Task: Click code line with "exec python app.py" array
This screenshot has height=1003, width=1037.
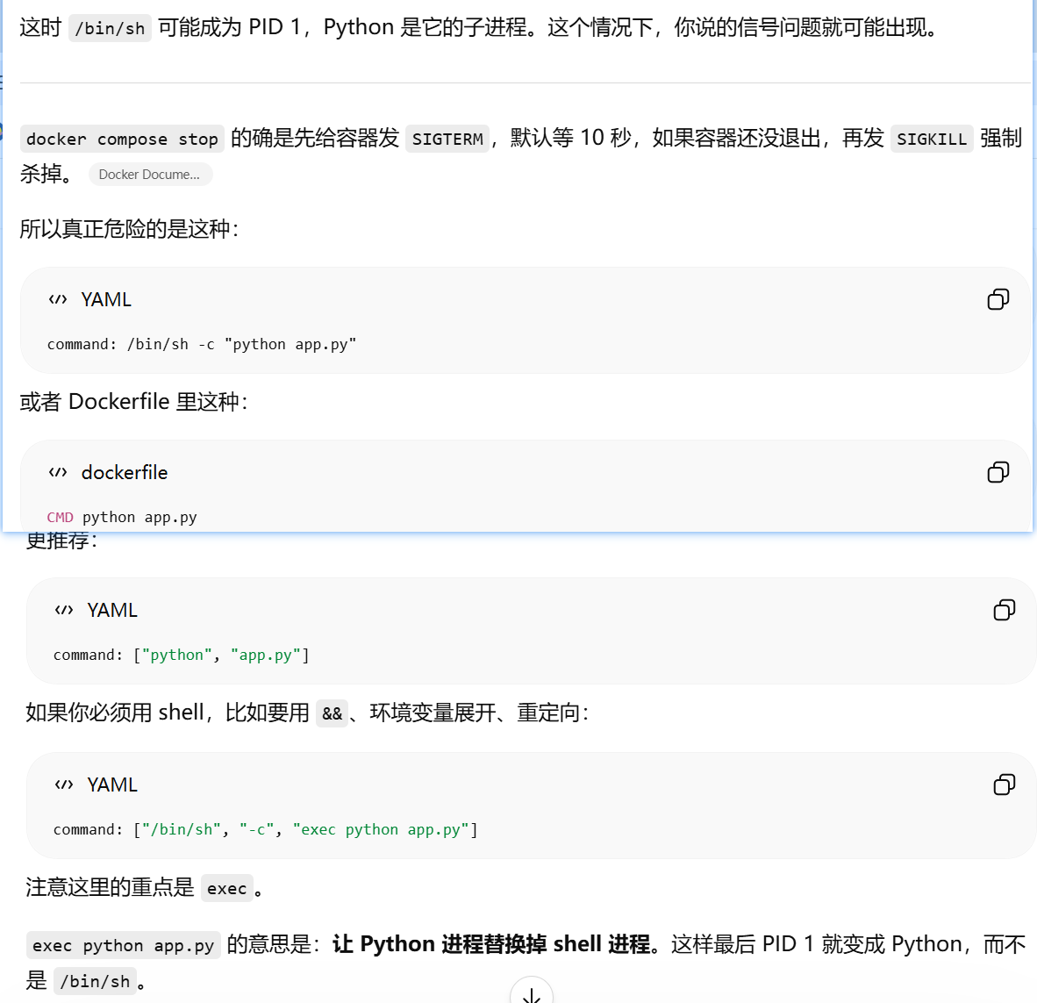Action: coord(265,829)
